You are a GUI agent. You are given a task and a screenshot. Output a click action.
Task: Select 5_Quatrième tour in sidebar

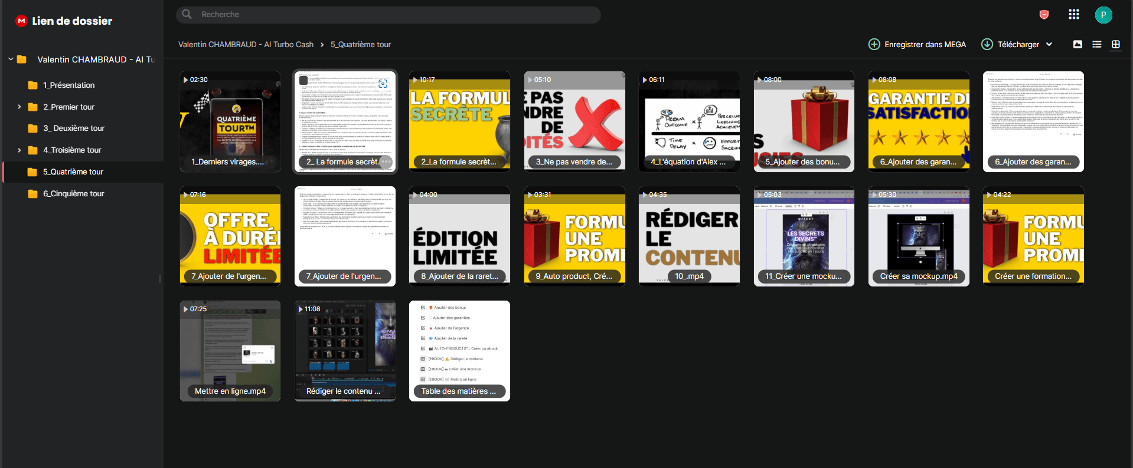pyautogui.click(x=83, y=172)
